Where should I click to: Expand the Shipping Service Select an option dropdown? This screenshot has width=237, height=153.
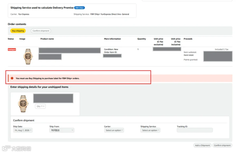[150, 130]
